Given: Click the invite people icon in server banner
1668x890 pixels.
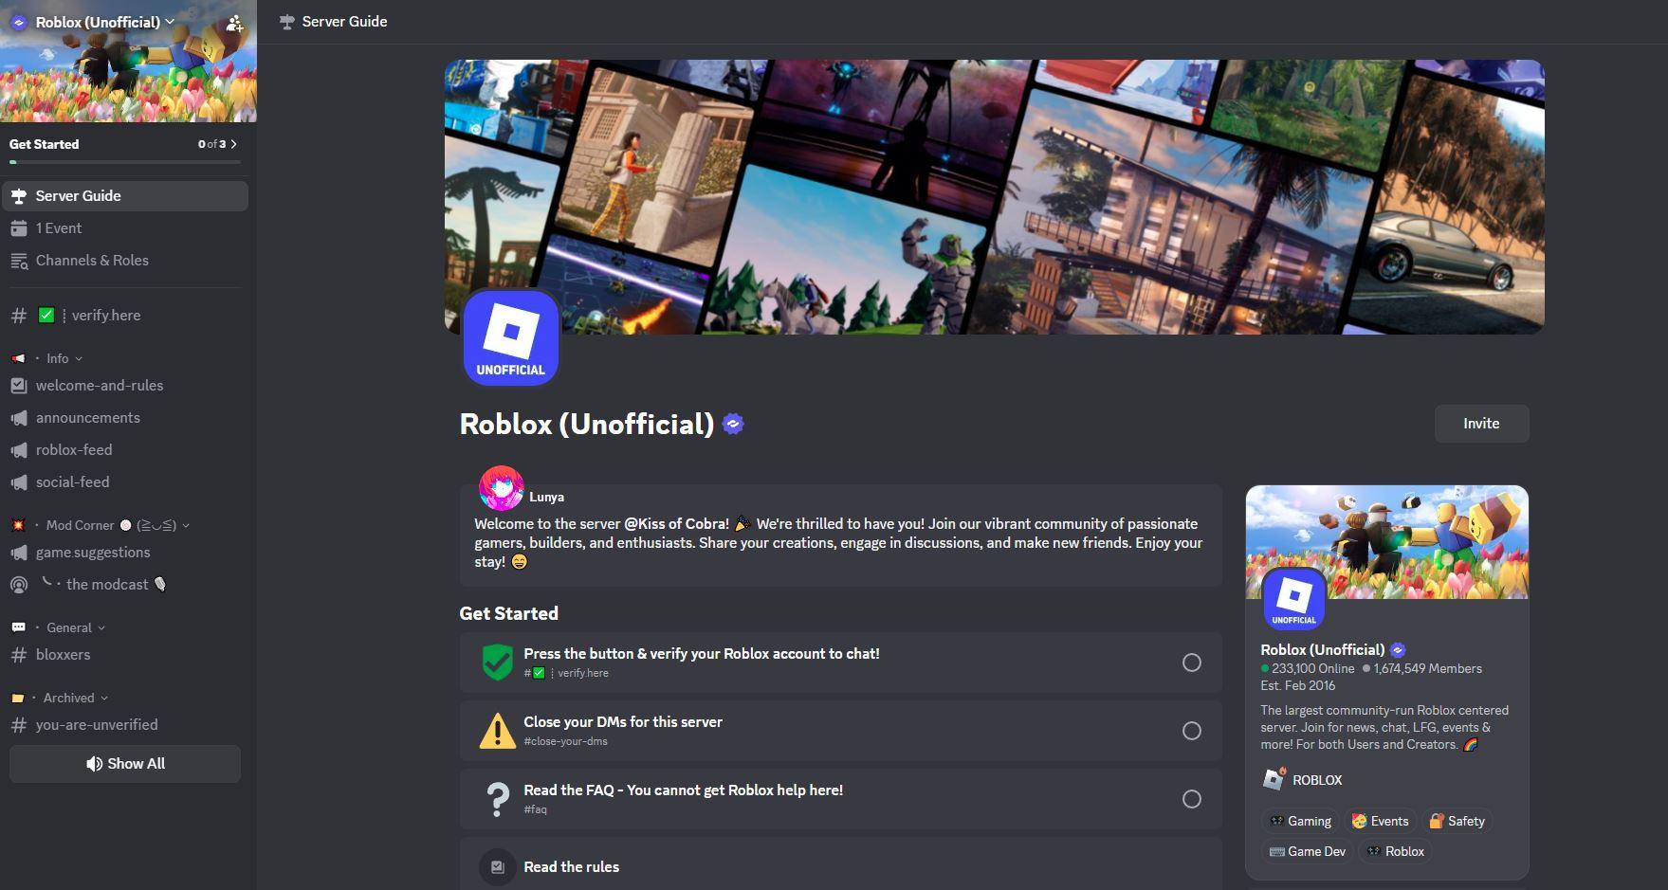Looking at the screenshot, I should tap(234, 23).
